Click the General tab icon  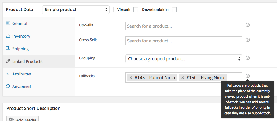coord(8,23)
